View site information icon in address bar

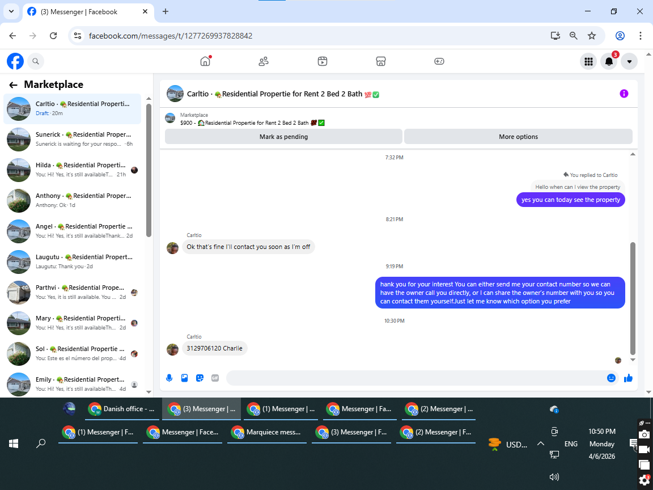click(78, 36)
